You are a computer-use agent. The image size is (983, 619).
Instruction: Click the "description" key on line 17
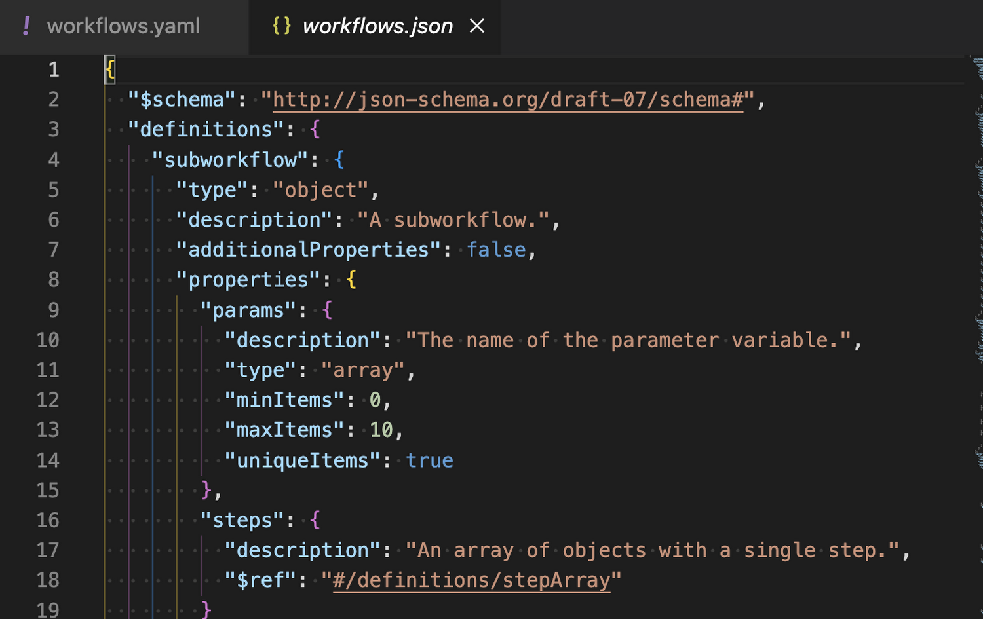pos(302,550)
